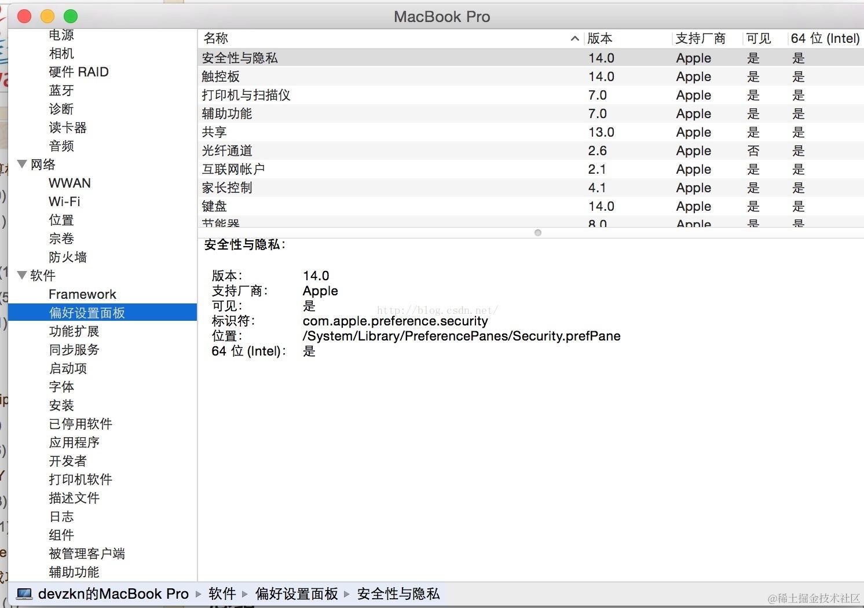Click the 名称 column sort arrow
This screenshot has height=608, width=864.
pos(574,39)
